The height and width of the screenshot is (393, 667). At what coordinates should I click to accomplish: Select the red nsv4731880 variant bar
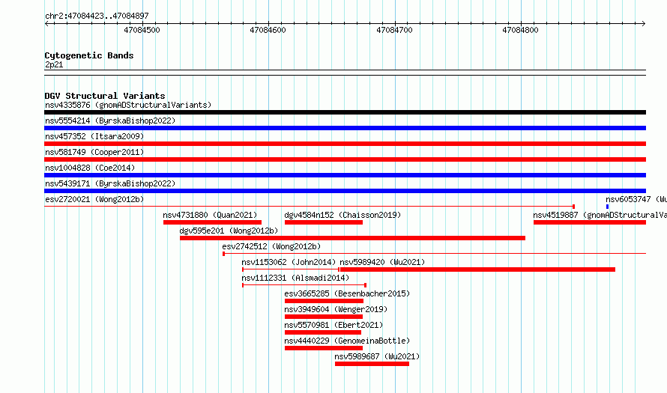click(x=212, y=222)
